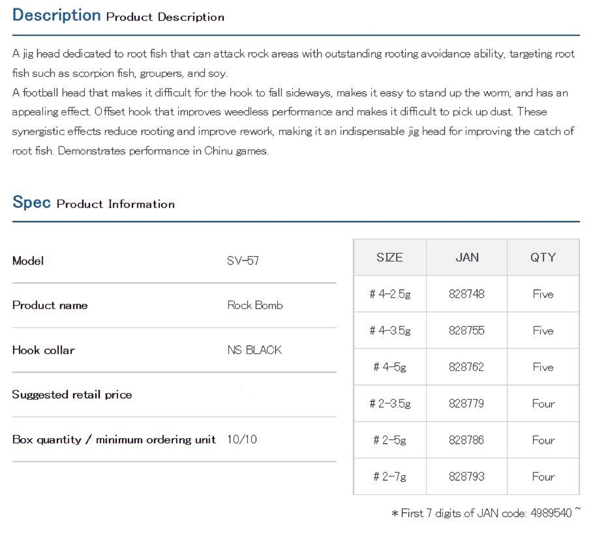Click the 10/10 box quantity value
This screenshot has height=534, width=593.
[242, 439]
